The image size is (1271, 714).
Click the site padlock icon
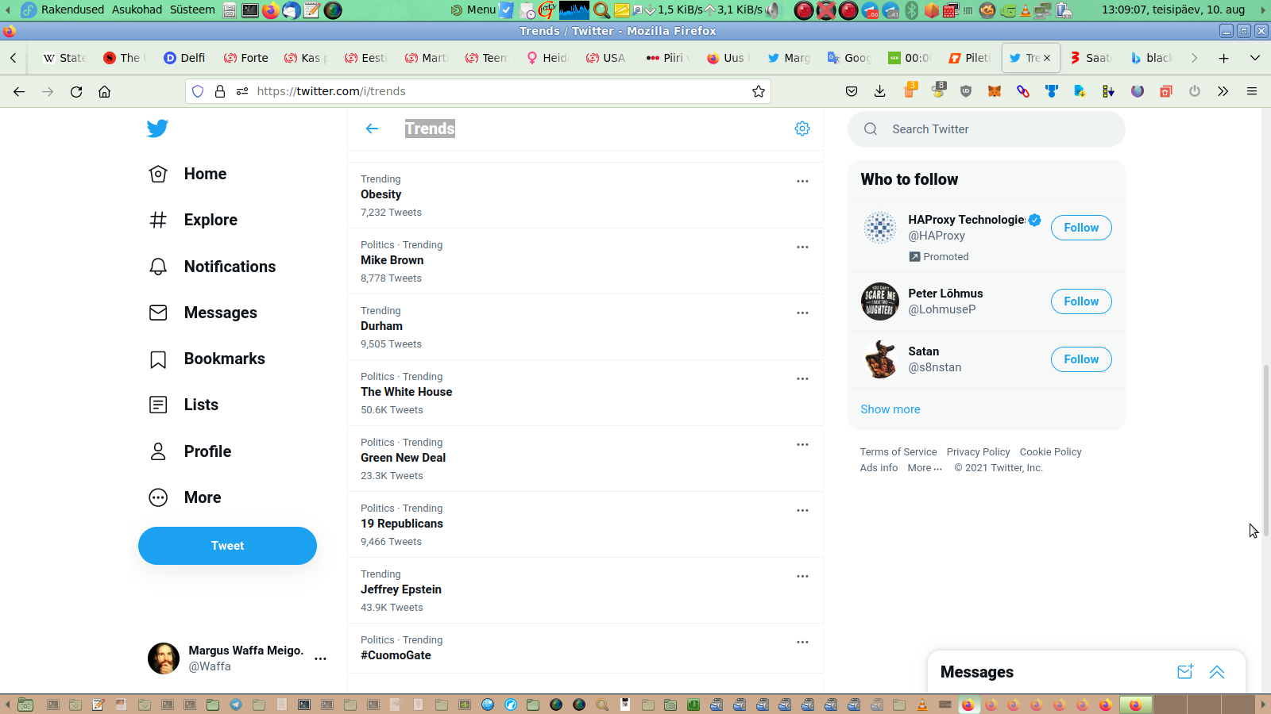click(x=220, y=91)
